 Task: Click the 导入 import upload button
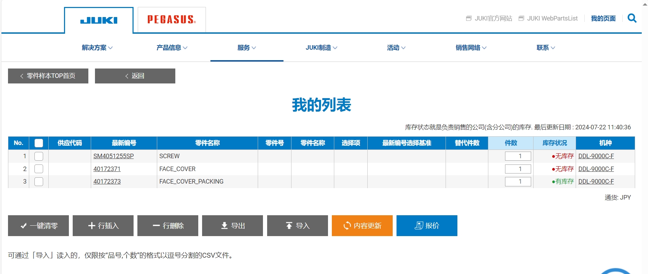click(297, 226)
